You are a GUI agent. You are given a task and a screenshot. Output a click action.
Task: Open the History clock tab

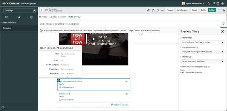31,17
